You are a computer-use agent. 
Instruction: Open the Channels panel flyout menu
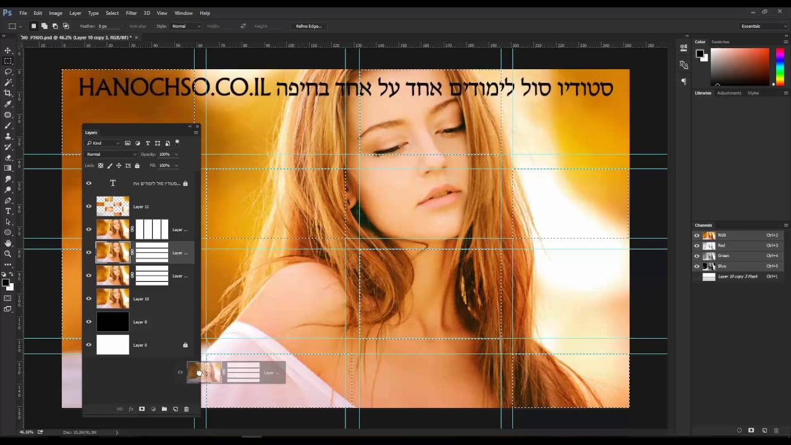(x=786, y=225)
